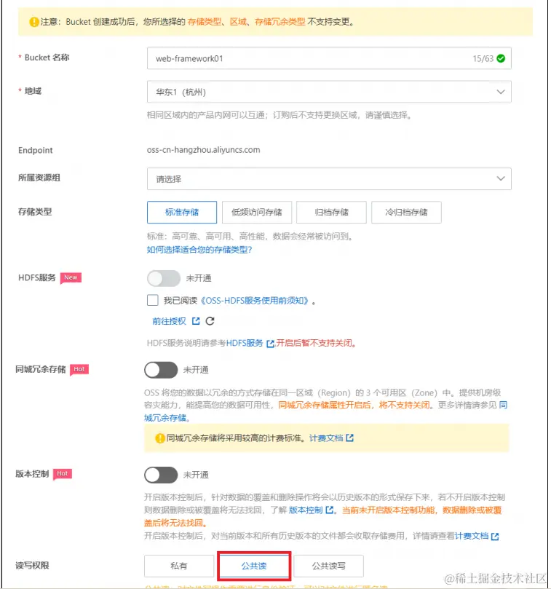Click the 存储类型 label
Viewport: 551px width, 589px height.
[35, 212]
